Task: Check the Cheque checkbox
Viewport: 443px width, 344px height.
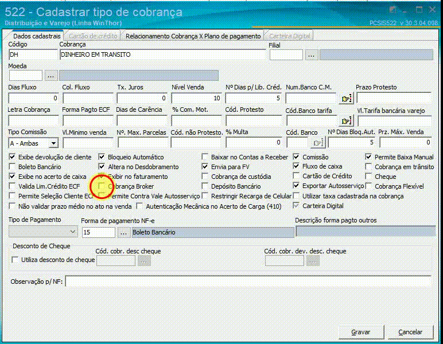Action: pos(368,176)
